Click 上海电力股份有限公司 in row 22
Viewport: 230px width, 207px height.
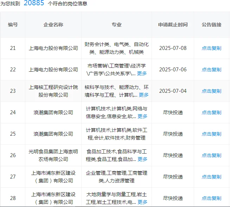tap(53, 70)
